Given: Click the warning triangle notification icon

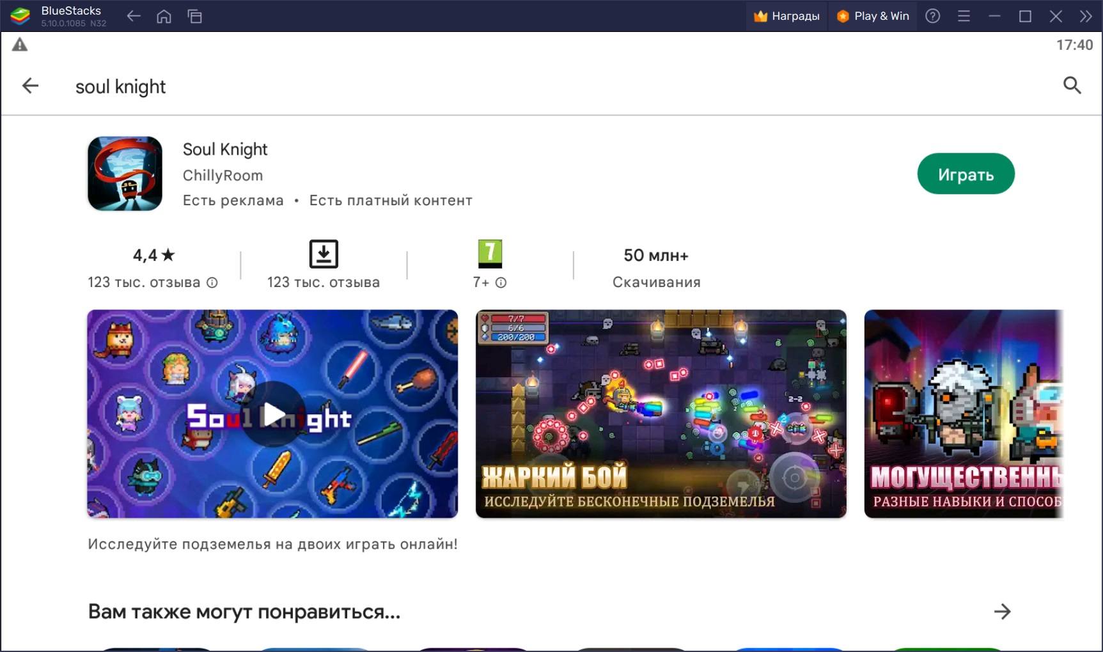Looking at the screenshot, I should tap(20, 45).
